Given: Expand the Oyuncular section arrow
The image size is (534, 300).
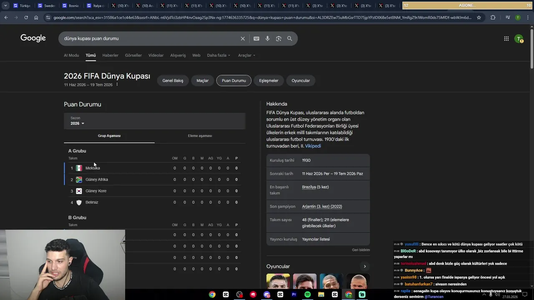Looking at the screenshot, I should (365, 266).
